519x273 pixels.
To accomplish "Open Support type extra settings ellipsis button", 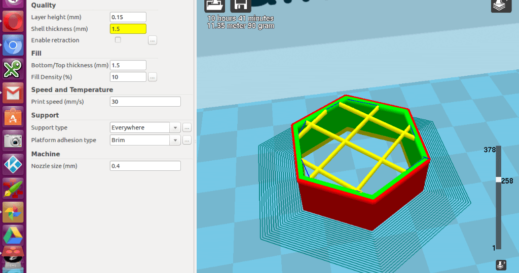I will click(187, 127).
